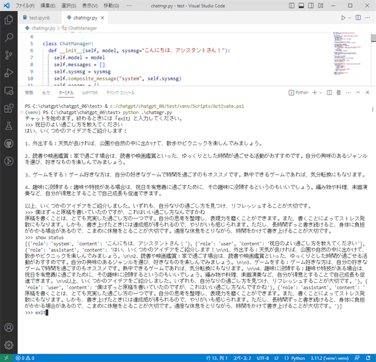The image size is (376, 362).
Task: Expand run options dropdown arrow
Action: (349, 18)
